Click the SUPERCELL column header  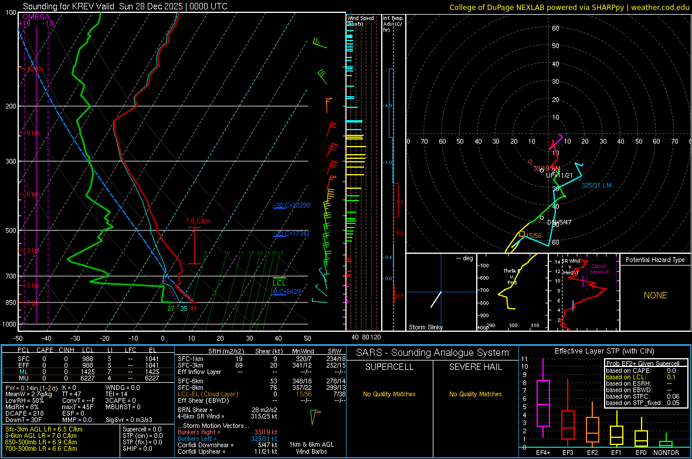point(389,367)
